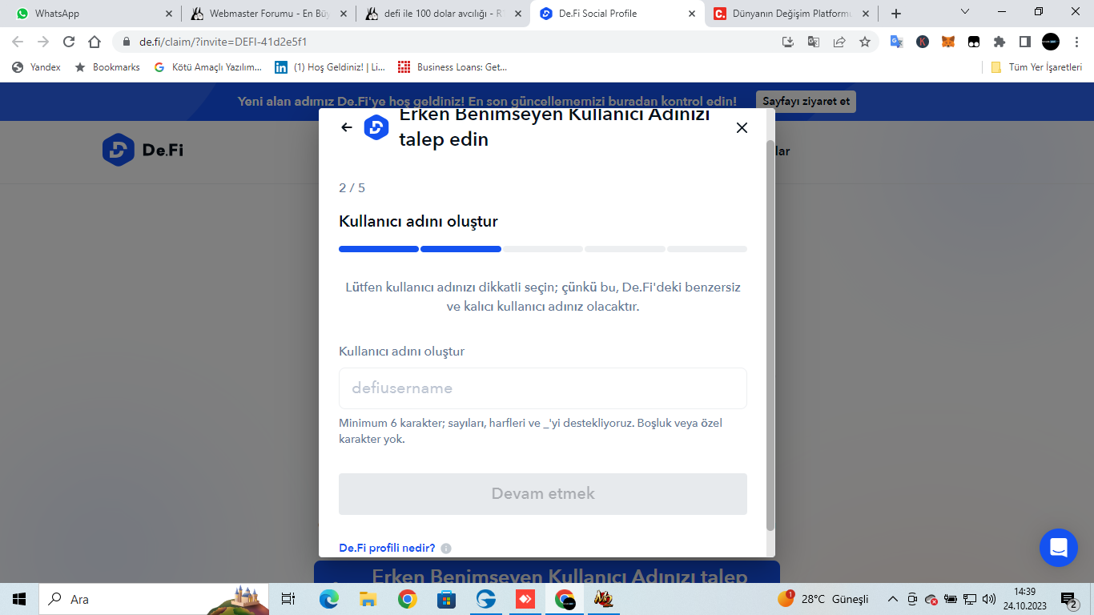Click the dialog's vertical scrollbar

click(770, 336)
